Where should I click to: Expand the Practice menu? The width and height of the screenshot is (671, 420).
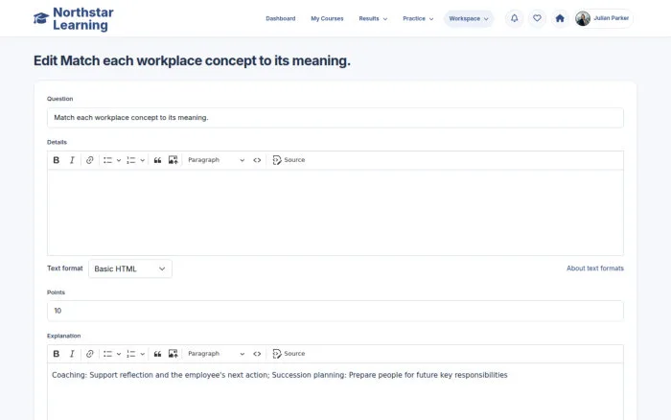point(418,18)
